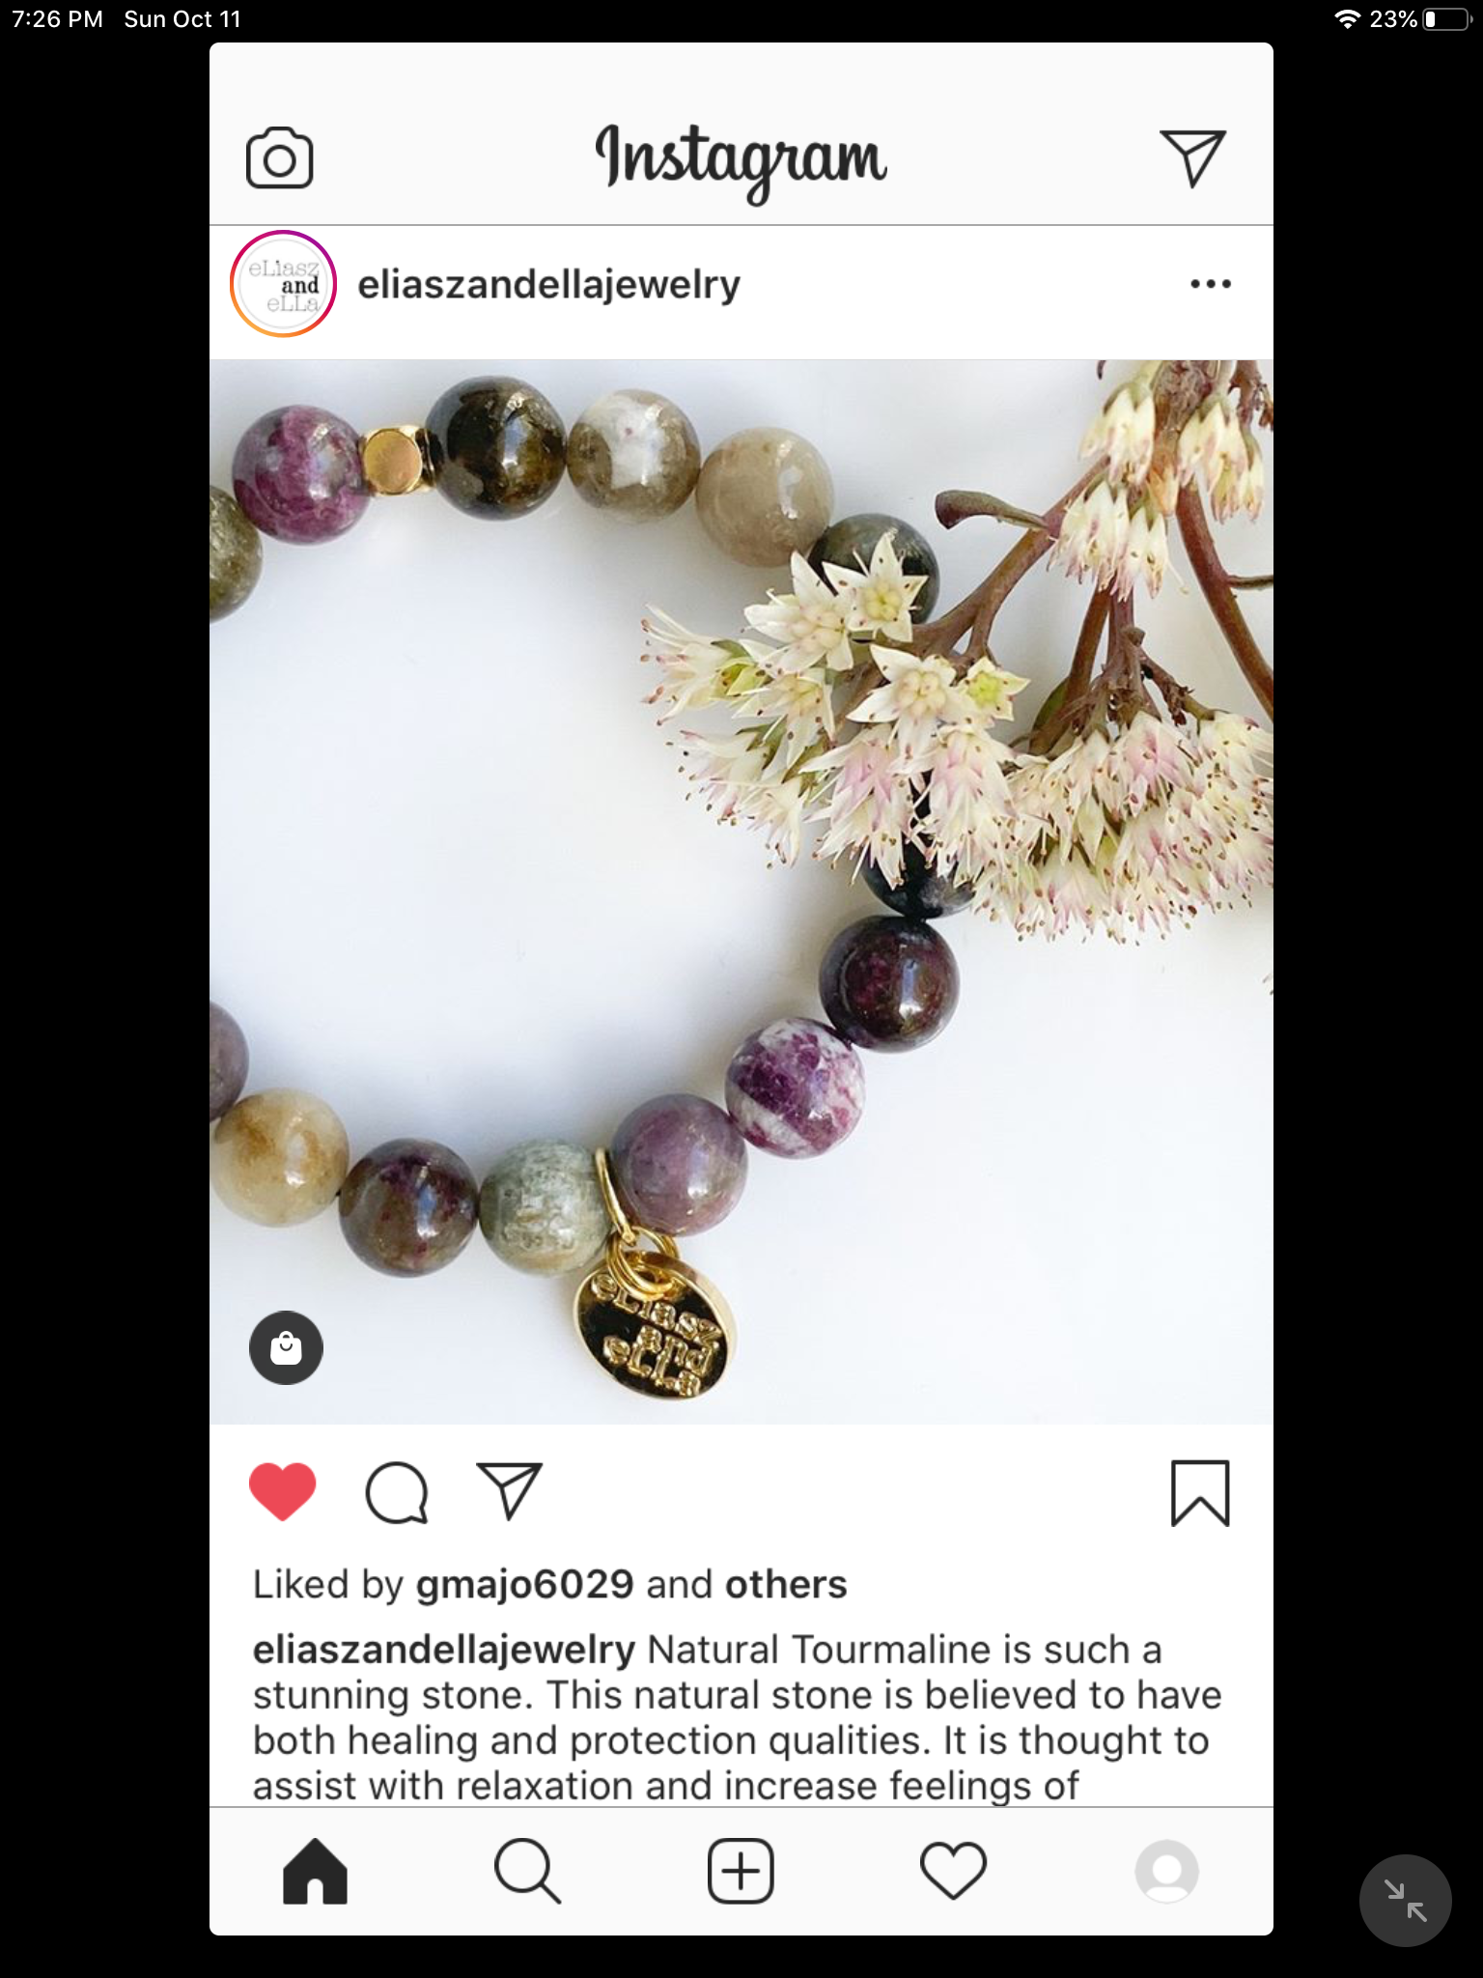
Task: Tap the shopping bag product tag icon
Action: 286,1347
